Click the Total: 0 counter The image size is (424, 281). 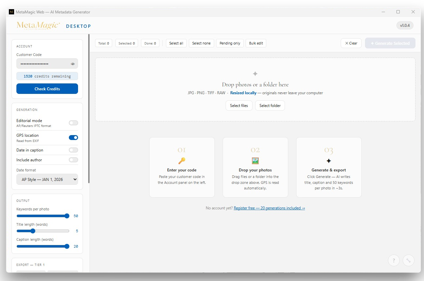point(104,43)
